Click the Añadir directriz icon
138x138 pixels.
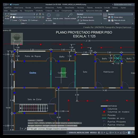point(81,17)
